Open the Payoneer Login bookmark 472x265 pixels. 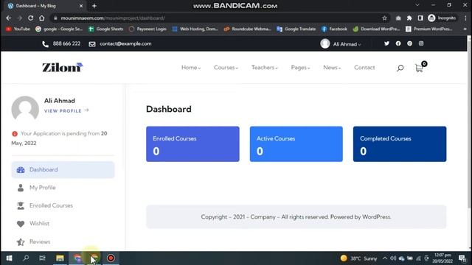coord(147,29)
